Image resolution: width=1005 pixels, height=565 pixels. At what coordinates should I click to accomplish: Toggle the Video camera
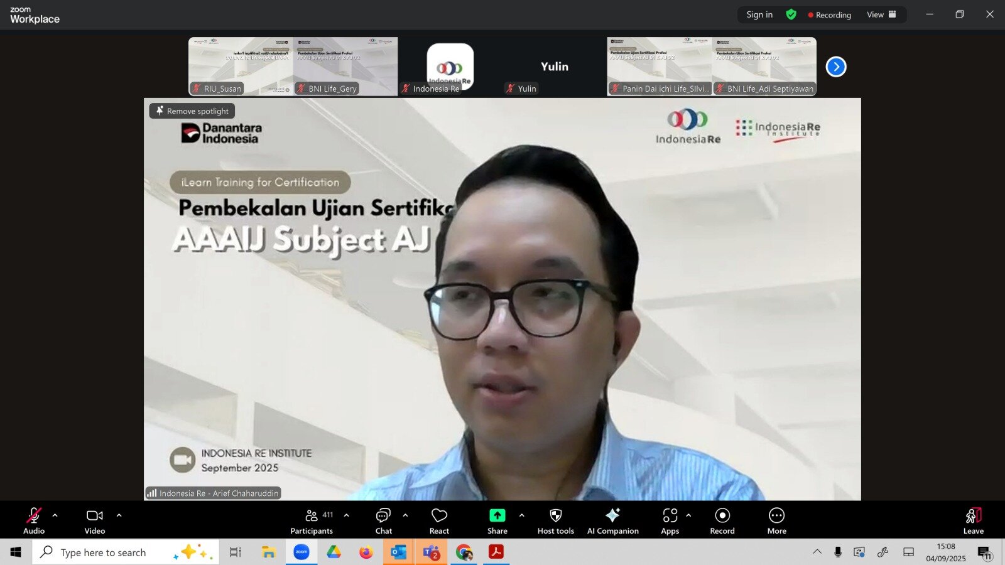tap(95, 521)
